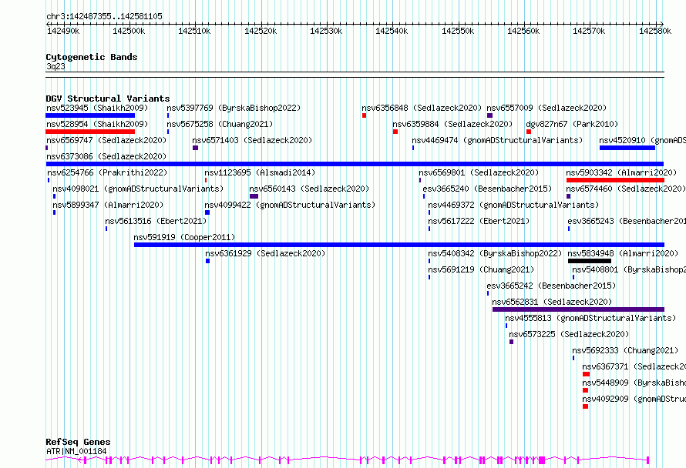Open the dgv827n67 (Park2010) label
The width and height of the screenshot is (686, 468).
(572, 124)
